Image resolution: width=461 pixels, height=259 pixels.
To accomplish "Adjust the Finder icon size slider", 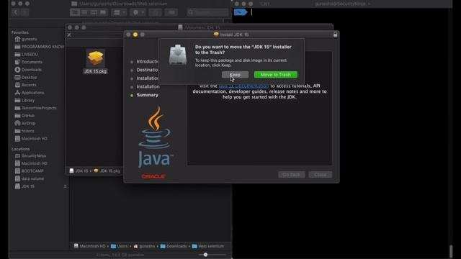I will 205,255.
